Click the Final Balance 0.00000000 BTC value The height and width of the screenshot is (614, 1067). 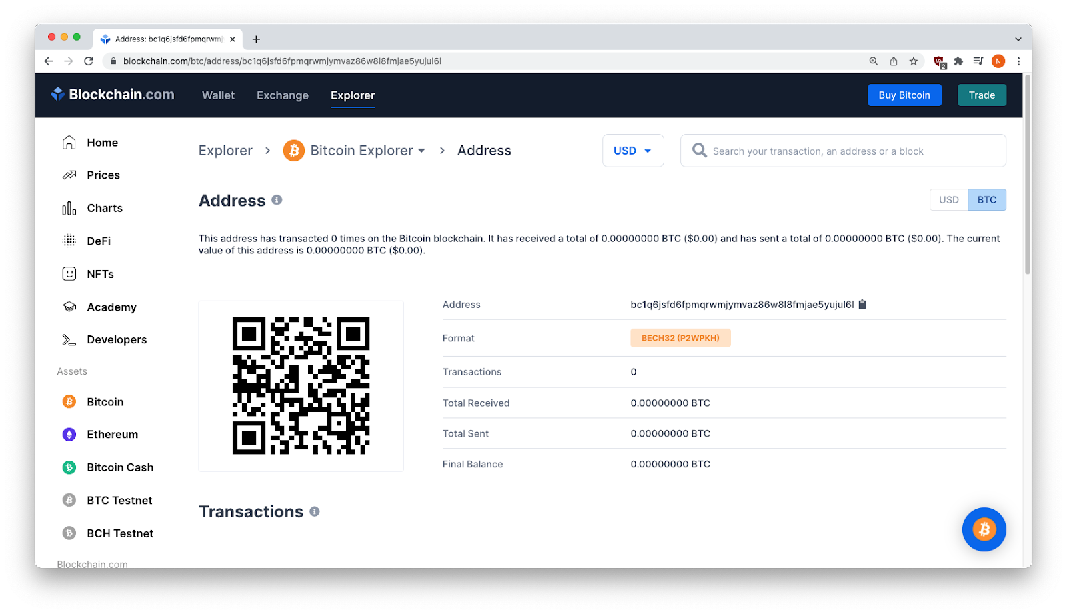point(670,464)
